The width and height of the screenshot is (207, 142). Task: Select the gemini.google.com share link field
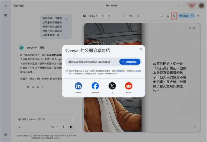point(89,61)
